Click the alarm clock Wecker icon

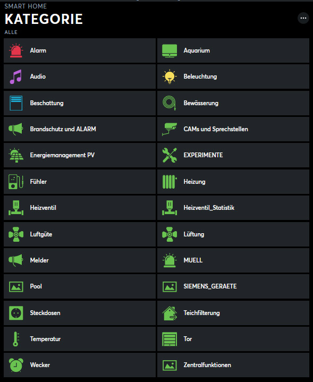16,365
